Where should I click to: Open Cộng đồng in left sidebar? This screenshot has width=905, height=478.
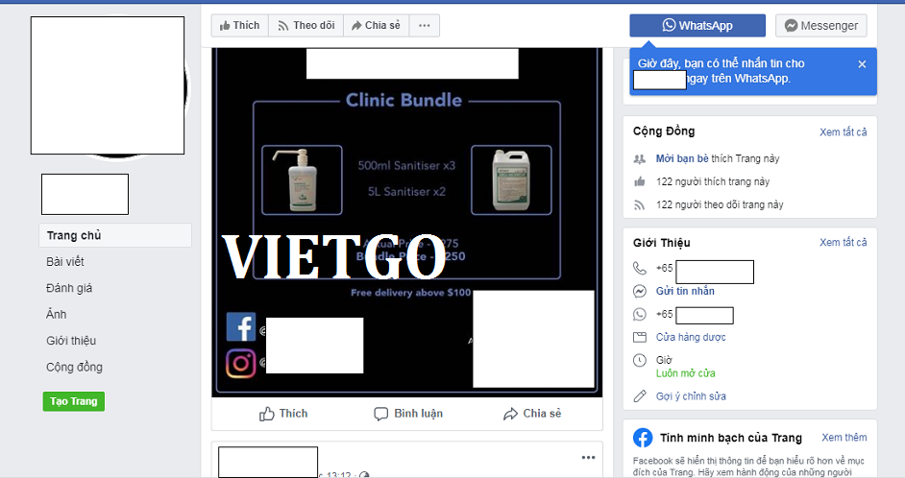(74, 368)
